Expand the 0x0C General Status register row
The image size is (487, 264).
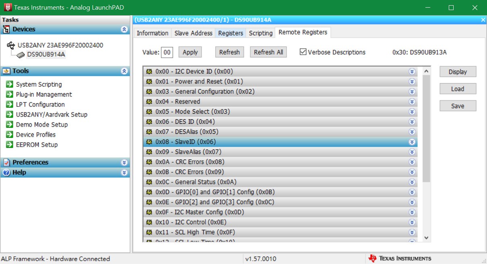412,182
